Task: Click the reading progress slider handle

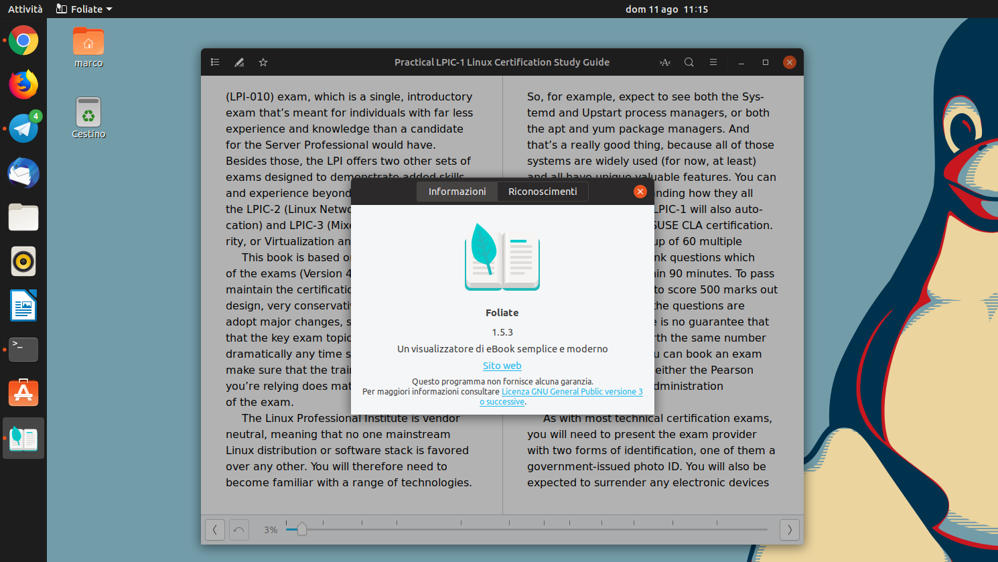Action: point(302,530)
